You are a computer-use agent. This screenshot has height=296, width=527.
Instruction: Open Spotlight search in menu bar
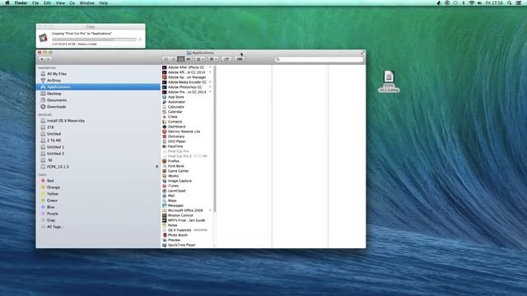tap(510, 2)
